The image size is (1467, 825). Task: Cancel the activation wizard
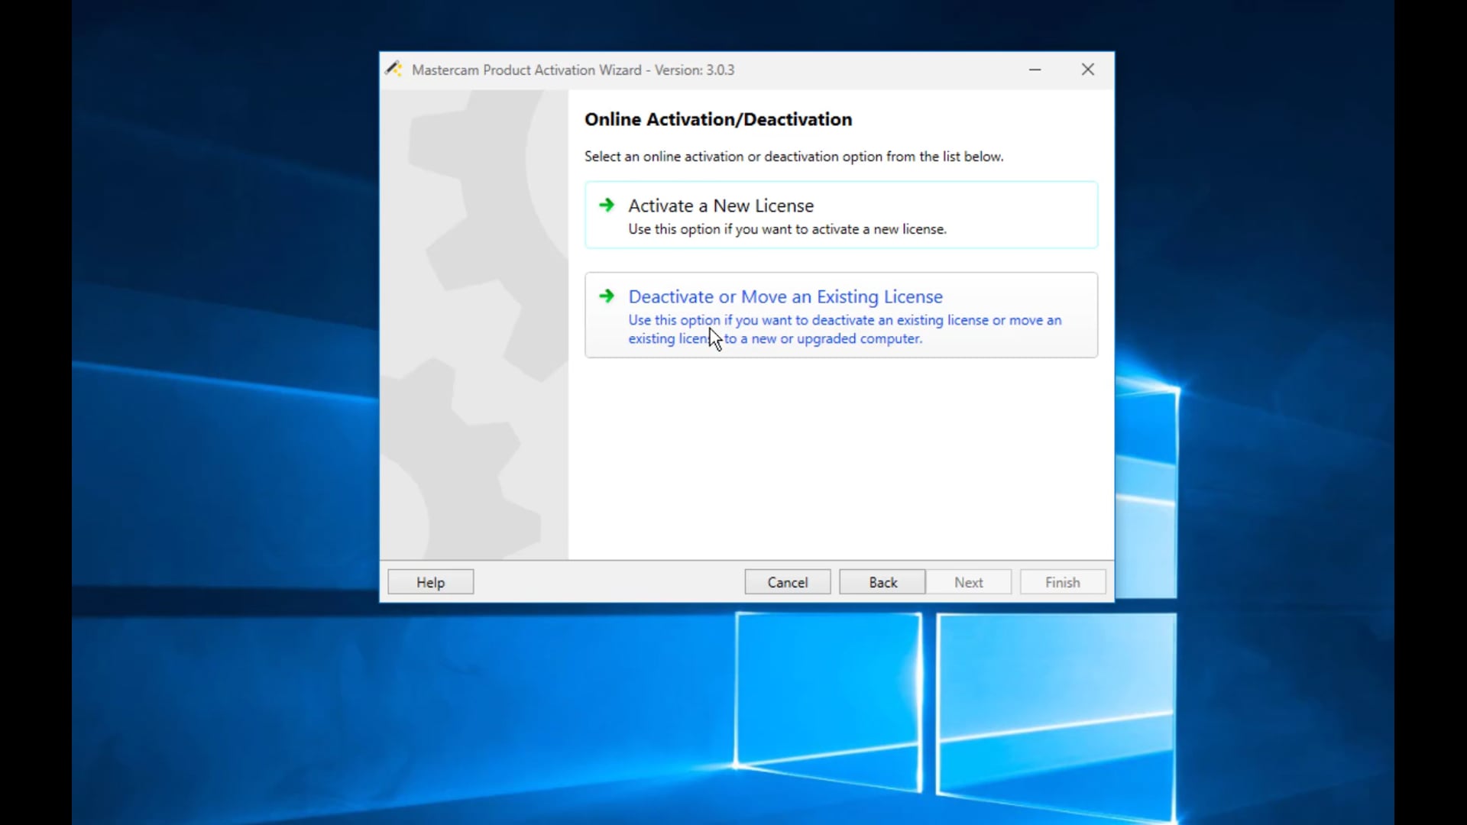tap(788, 582)
